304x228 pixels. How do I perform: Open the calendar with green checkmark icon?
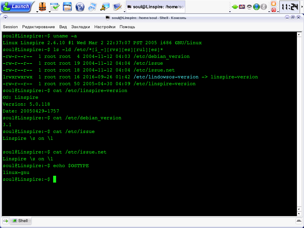pos(55,7)
